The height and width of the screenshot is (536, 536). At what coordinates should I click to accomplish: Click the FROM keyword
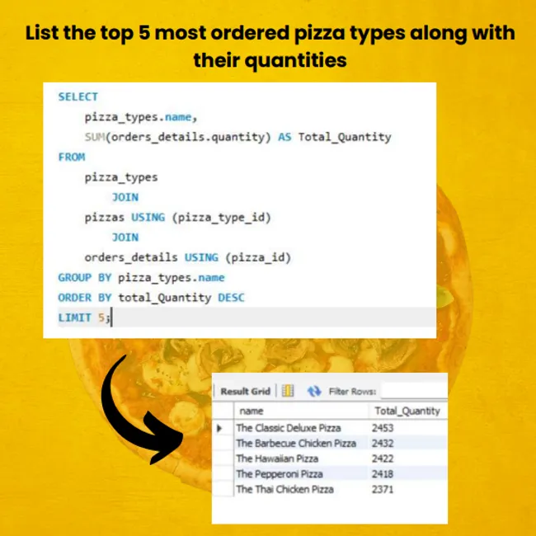[x=72, y=158]
